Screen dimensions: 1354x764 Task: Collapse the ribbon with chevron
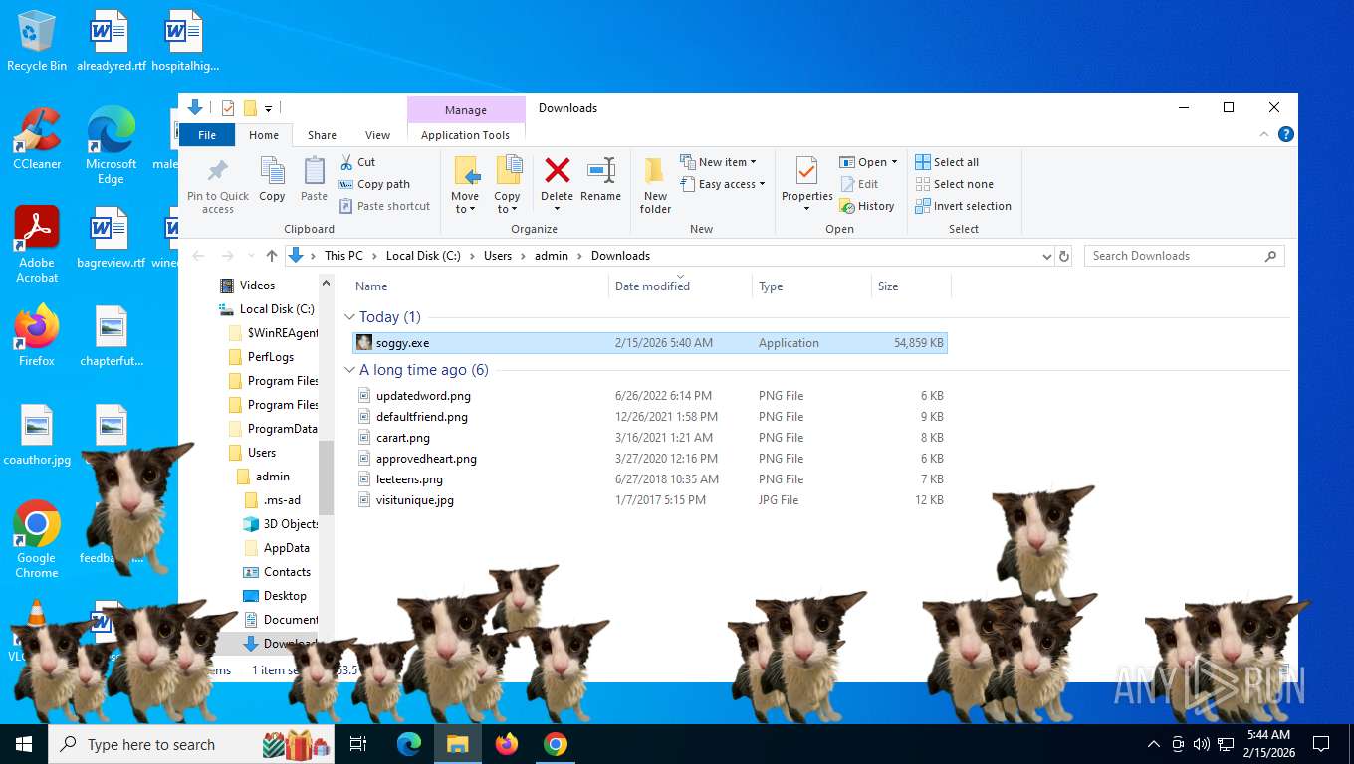tap(1265, 135)
